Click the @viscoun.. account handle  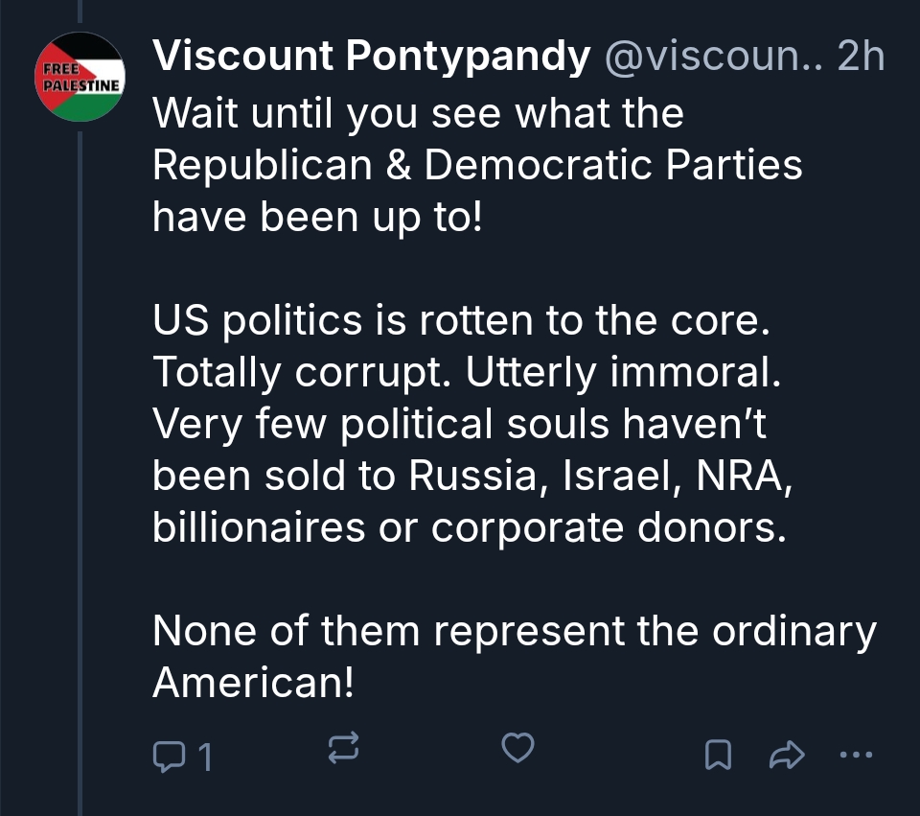pos(713,58)
